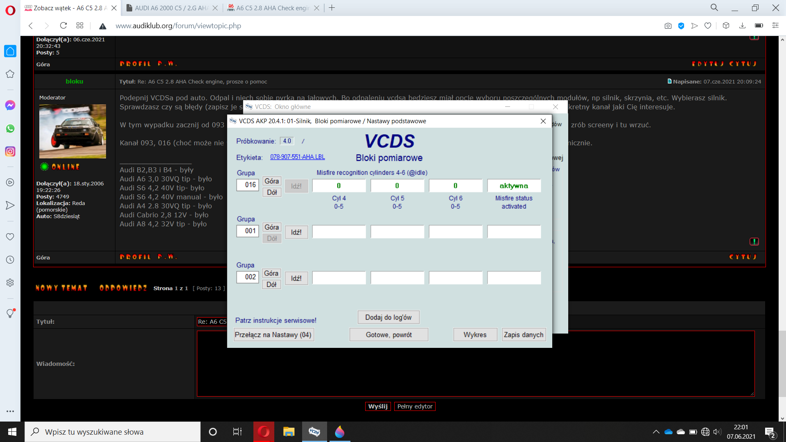
Task: Switch to A6 C5 2.8 AHA Check engine tab
Action: point(273,8)
